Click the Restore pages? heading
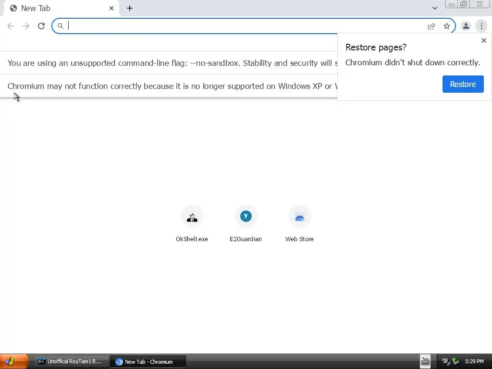The width and height of the screenshot is (492, 369). 376,48
